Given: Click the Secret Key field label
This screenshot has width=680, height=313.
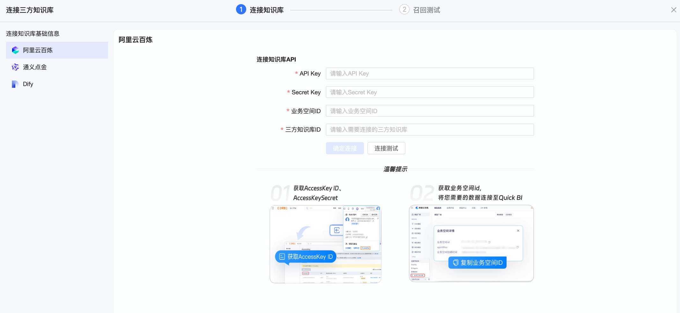Looking at the screenshot, I should (306, 92).
